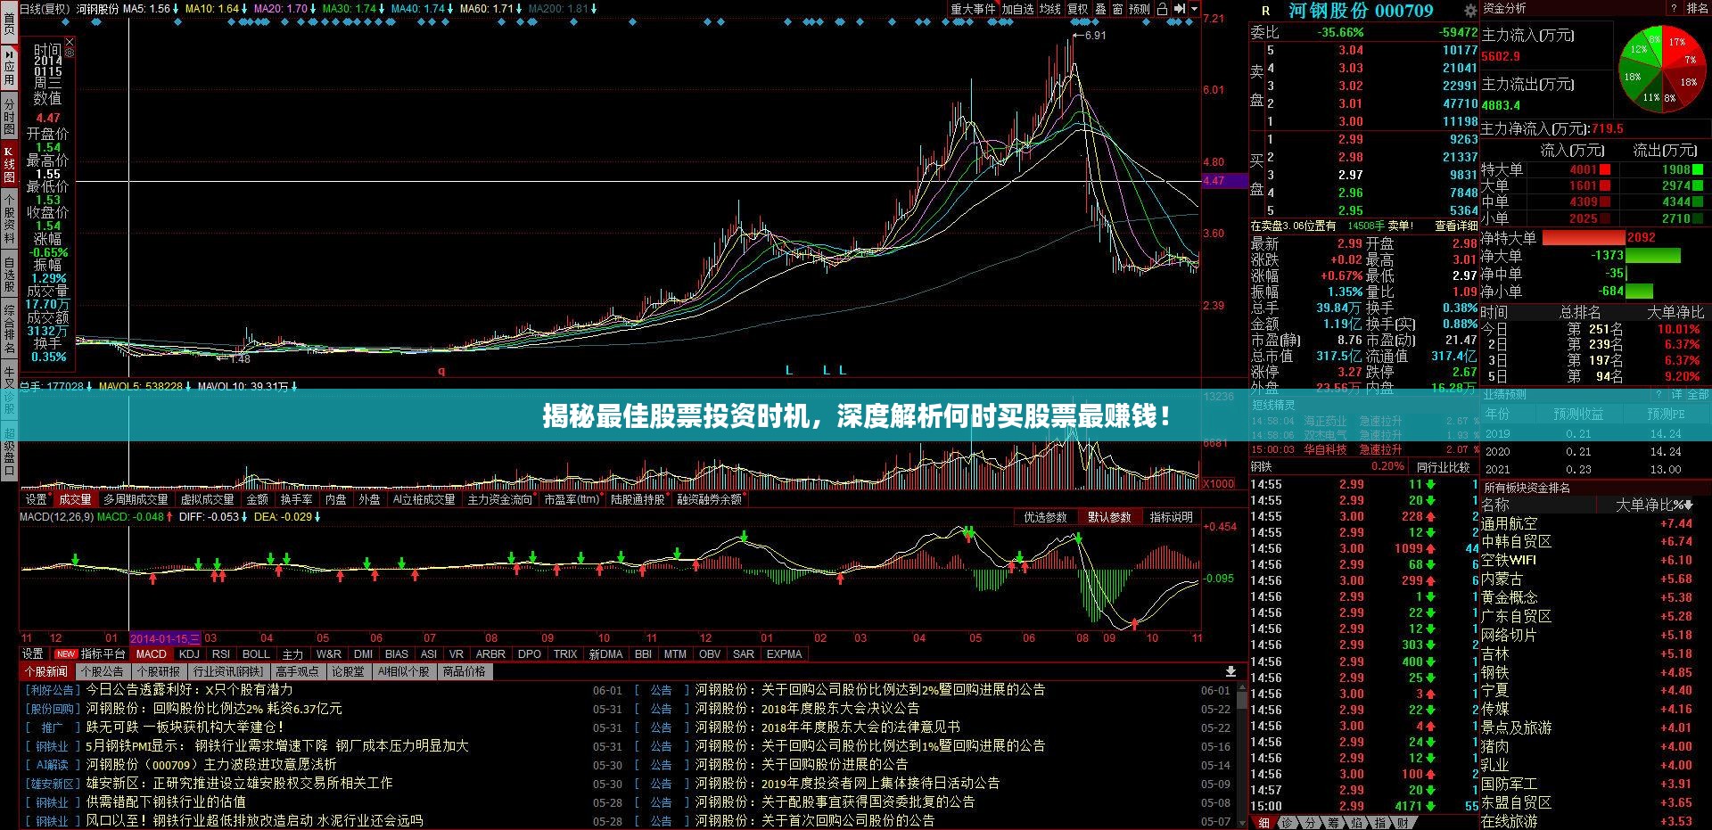
Task: Sort by 大单净比% dropdown arrow
Action: pos(1690,505)
